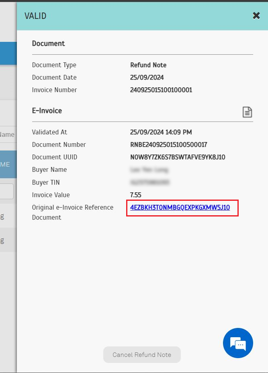Close the VALID details panel
The width and height of the screenshot is (268, 373).
[256, 16]
